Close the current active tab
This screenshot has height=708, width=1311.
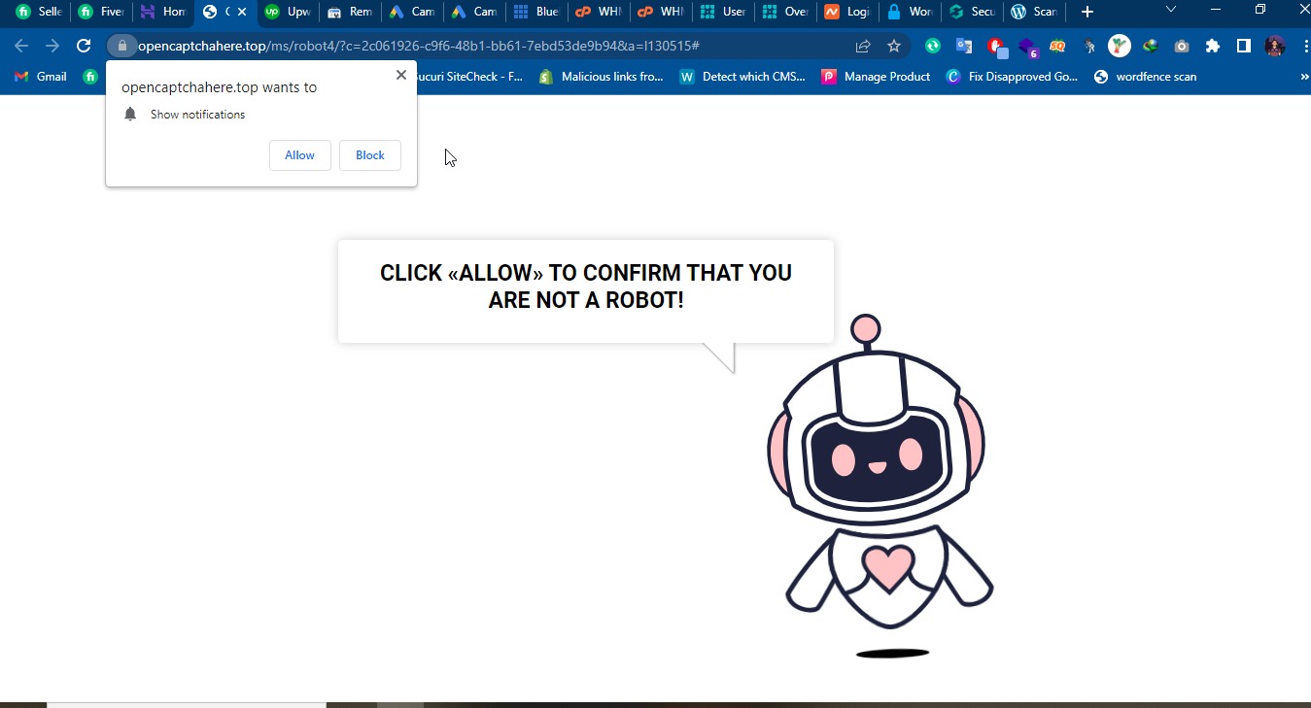coord(242,12)
